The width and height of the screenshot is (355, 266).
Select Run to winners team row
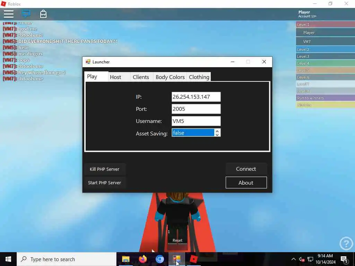coord(325,98)
